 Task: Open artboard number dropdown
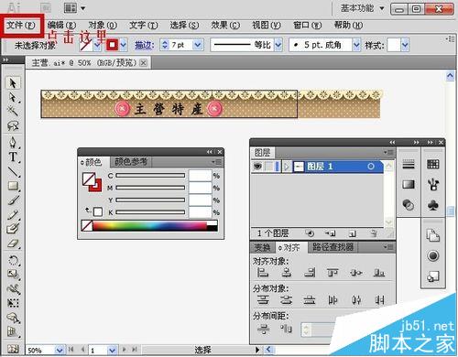pyautogui.click(x=112, y=350)
